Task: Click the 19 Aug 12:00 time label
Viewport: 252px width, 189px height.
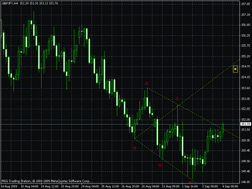Action: pyautogui.click(x=50, y=187)
